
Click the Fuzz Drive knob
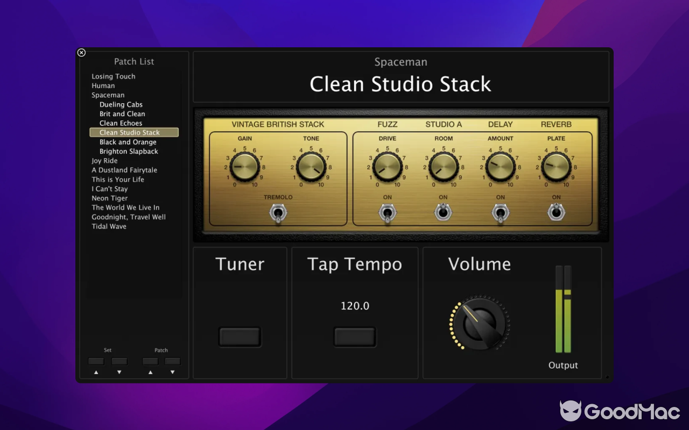pyautogui.click(x=388, y=167)
